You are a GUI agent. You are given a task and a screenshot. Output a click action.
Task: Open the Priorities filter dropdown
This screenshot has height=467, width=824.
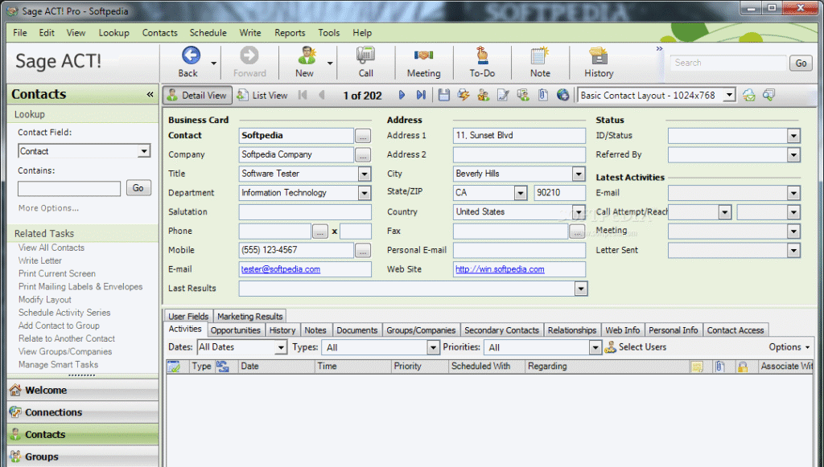tap(595, 347)
